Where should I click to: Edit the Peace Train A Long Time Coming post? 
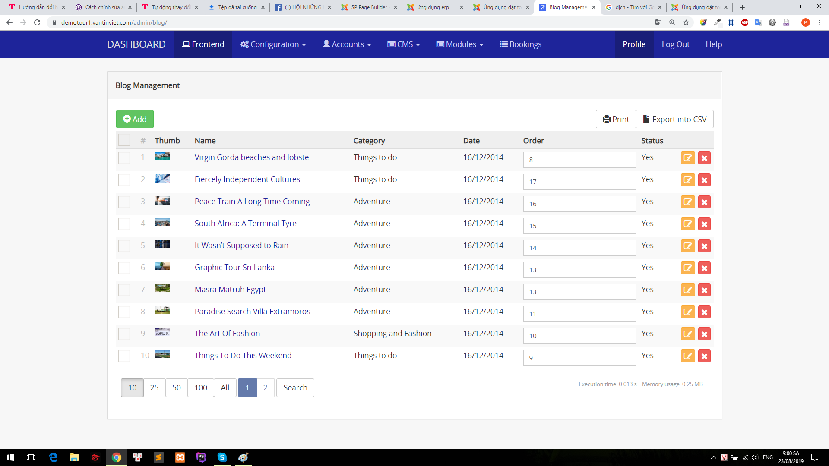point(688,202)
